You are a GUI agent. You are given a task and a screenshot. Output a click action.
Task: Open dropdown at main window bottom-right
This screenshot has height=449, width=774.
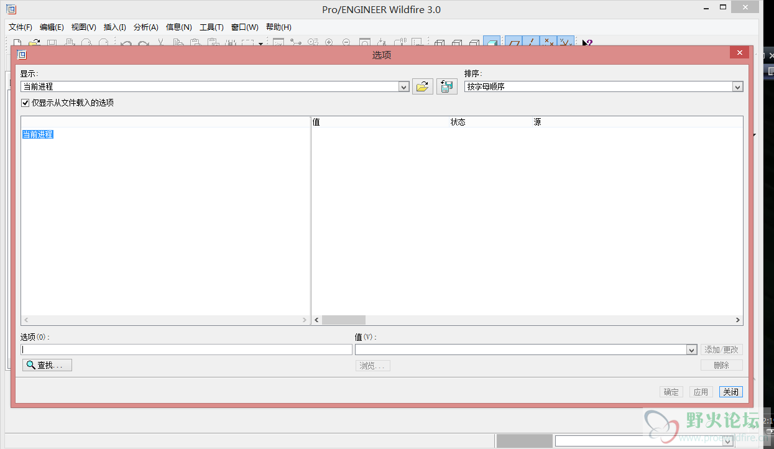coord(727,441)
